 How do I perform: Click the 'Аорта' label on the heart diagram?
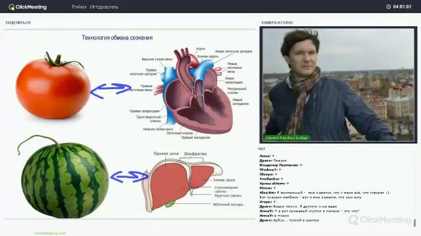200,49
